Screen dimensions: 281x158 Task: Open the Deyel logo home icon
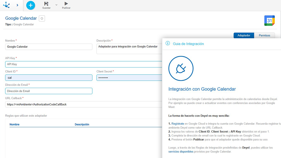pos(7,5)
